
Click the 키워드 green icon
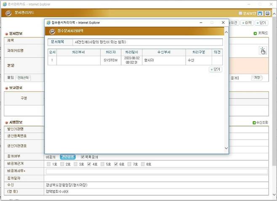[x=255, y=33]
